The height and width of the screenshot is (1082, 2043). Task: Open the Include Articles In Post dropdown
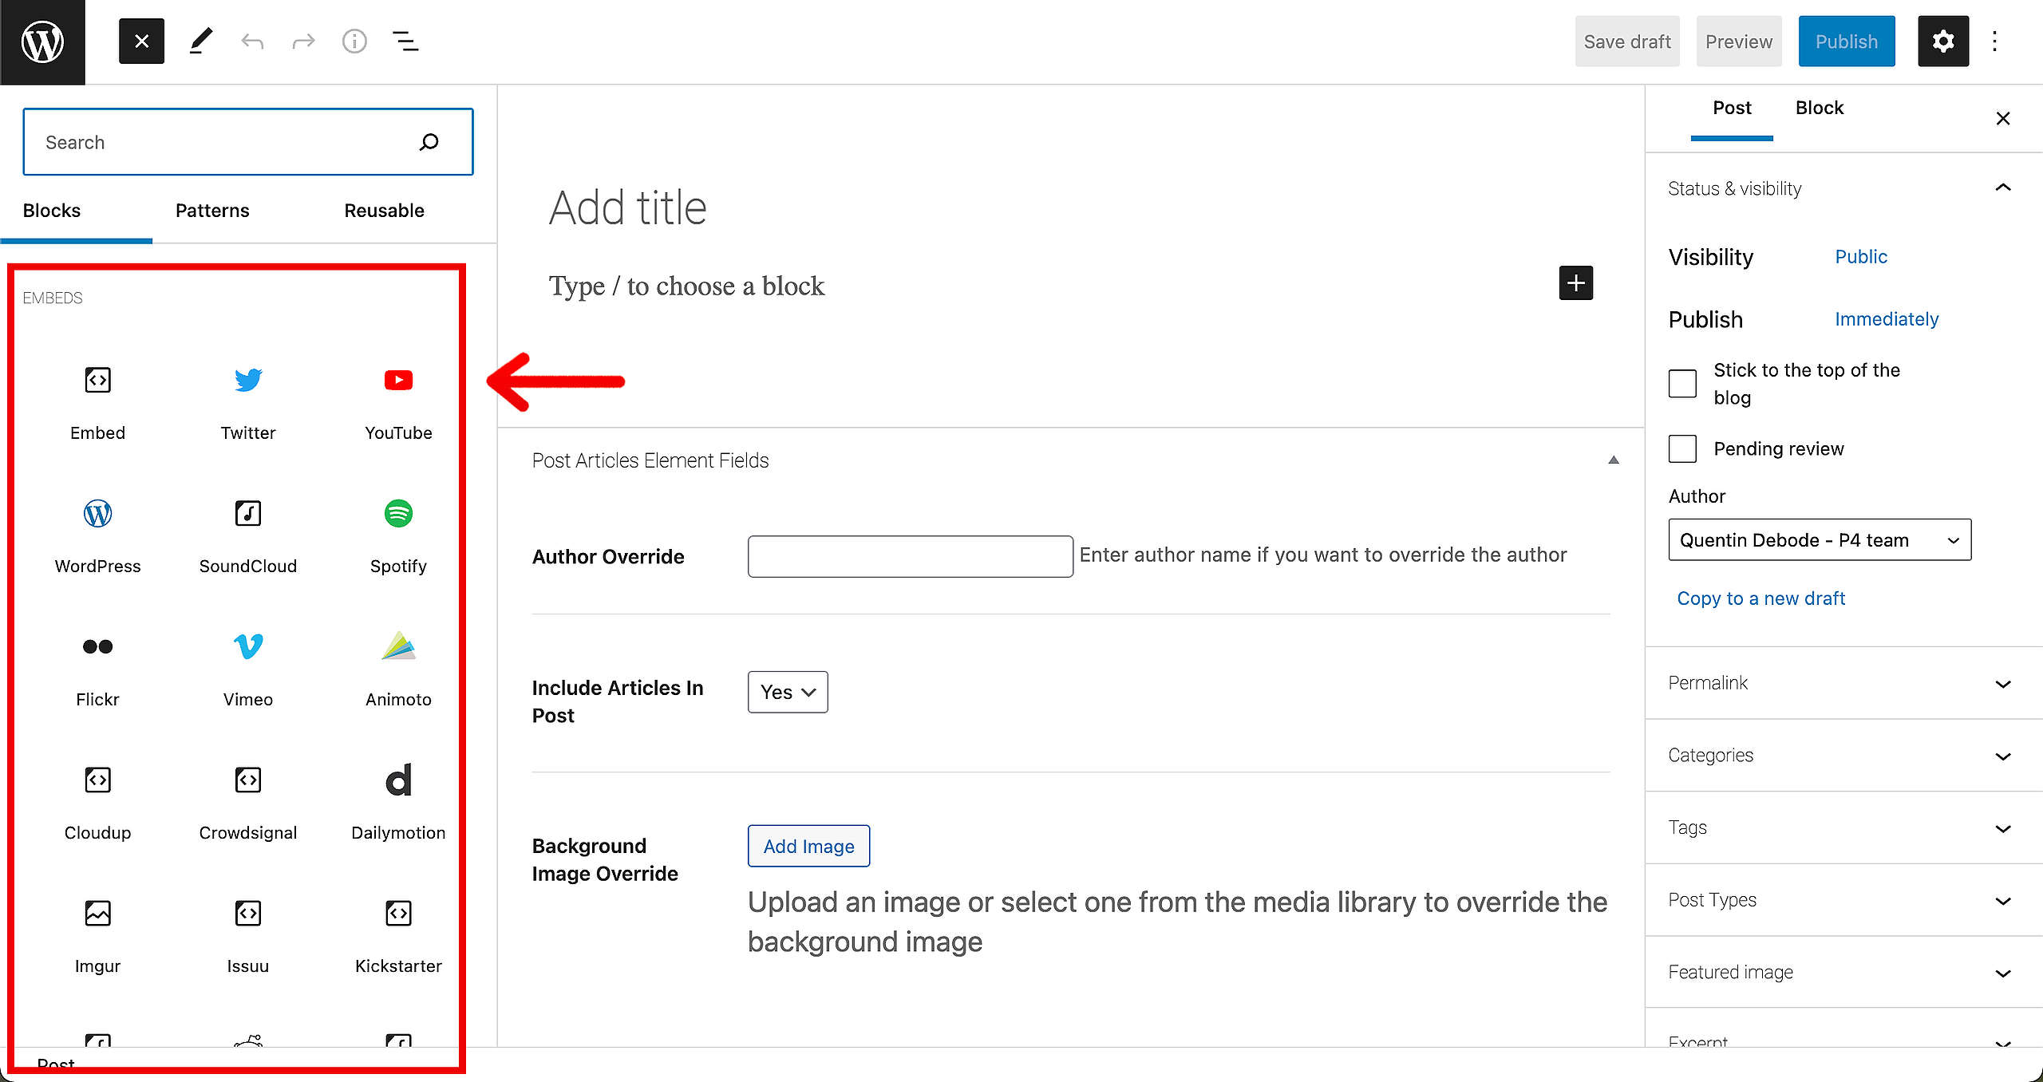pyautogui.click(x=788, y=692)
